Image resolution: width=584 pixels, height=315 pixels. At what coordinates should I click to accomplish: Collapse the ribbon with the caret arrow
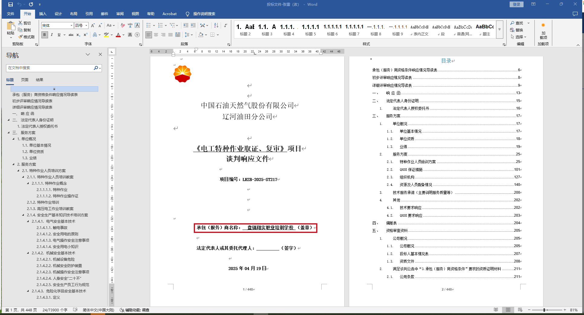[578, 45]
